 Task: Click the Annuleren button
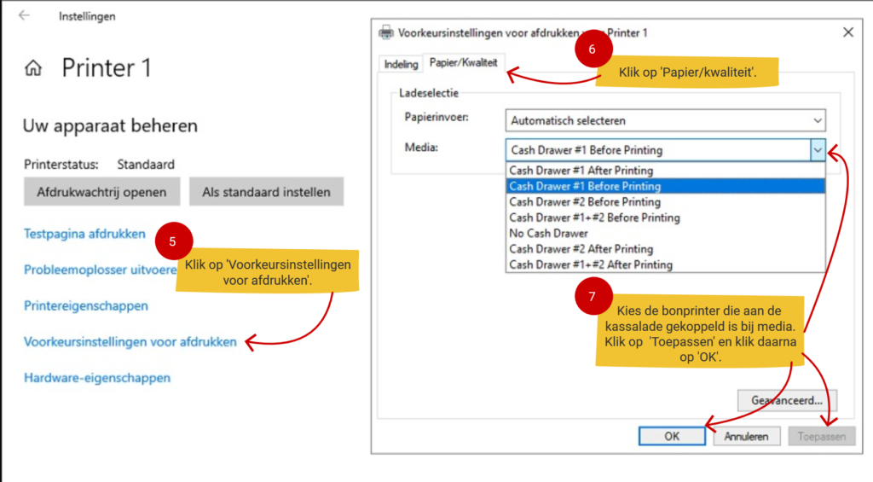pos(746,436)
